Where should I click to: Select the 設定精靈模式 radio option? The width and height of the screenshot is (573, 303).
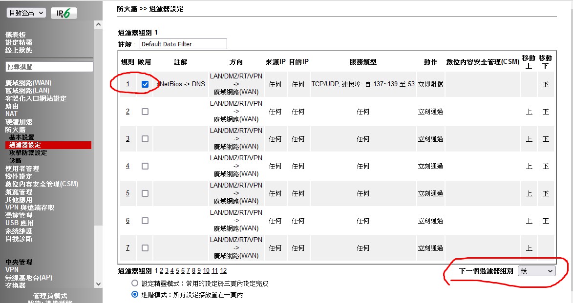pos(135,283)
